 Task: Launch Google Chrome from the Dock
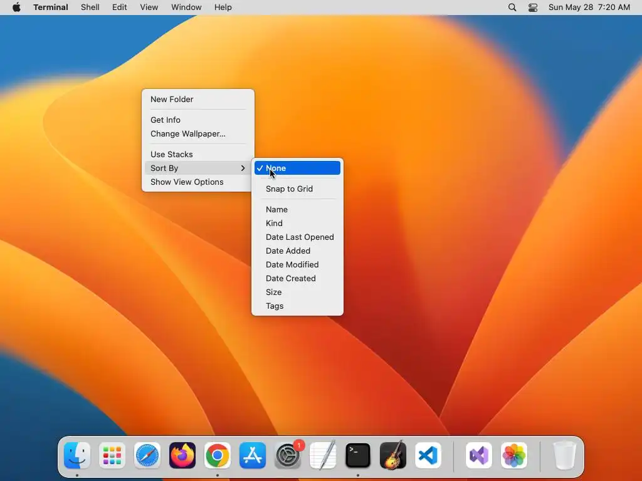tap(218, 455)
